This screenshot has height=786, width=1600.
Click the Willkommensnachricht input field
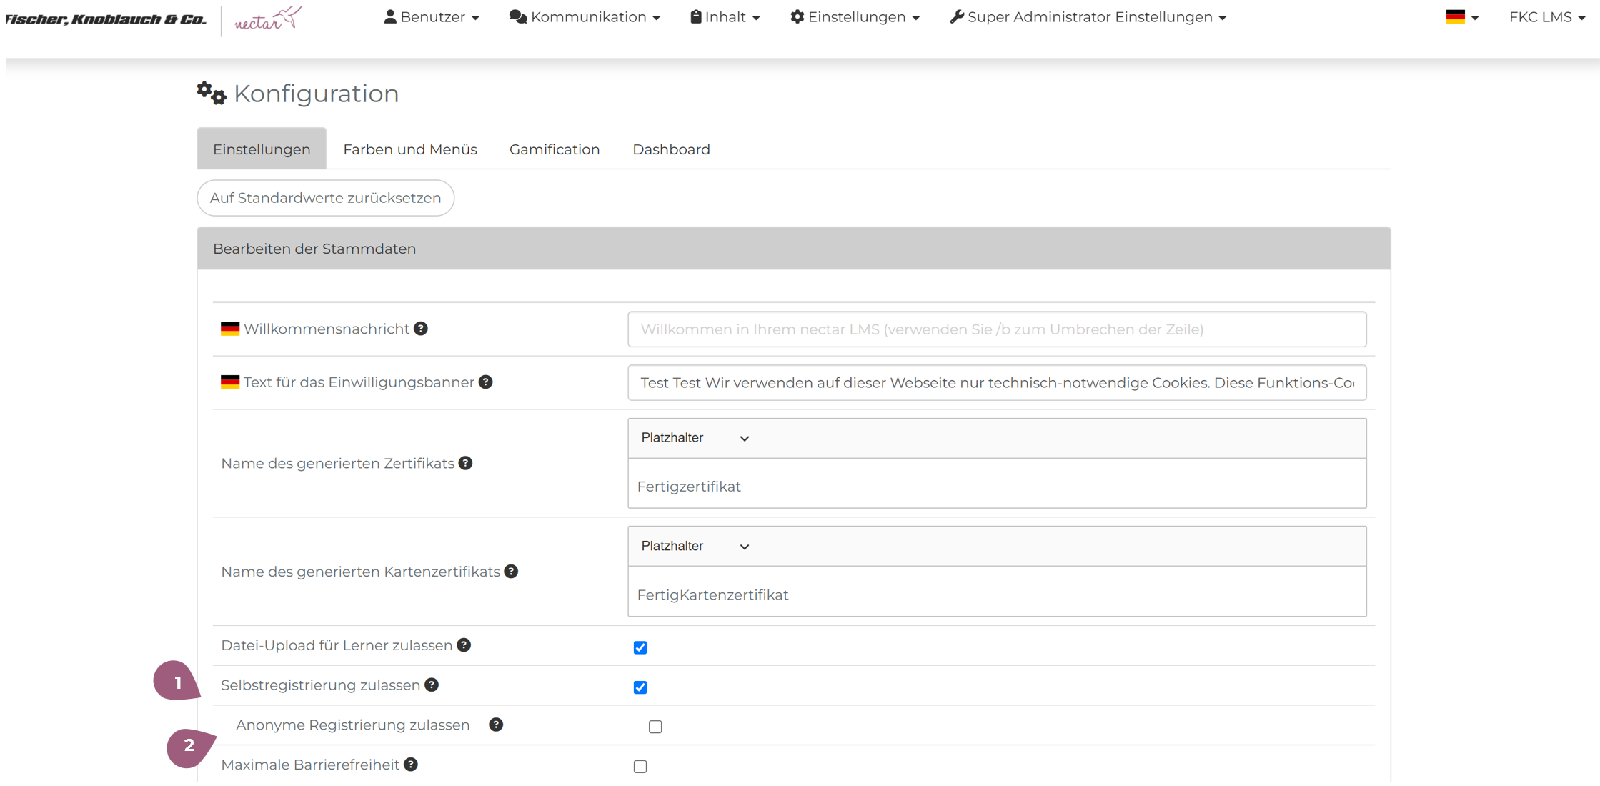[x=997, y=329]
